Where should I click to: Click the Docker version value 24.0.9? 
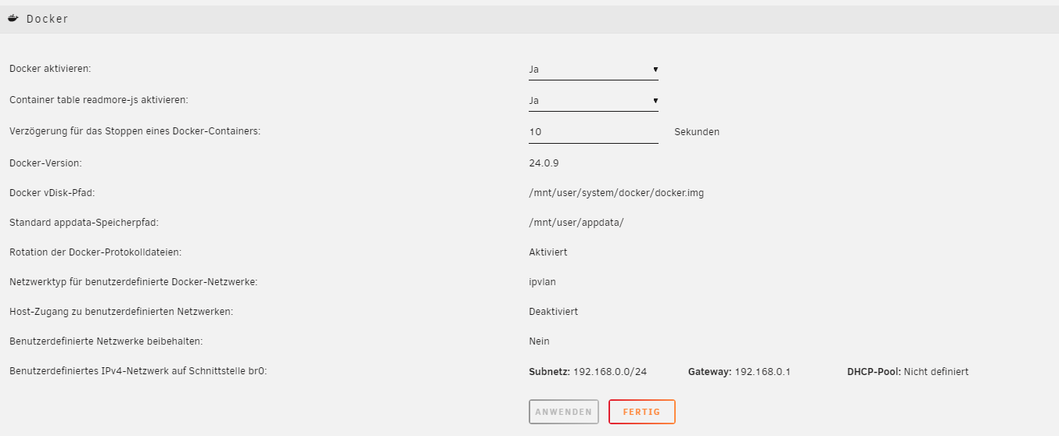[x=544, y=163]
